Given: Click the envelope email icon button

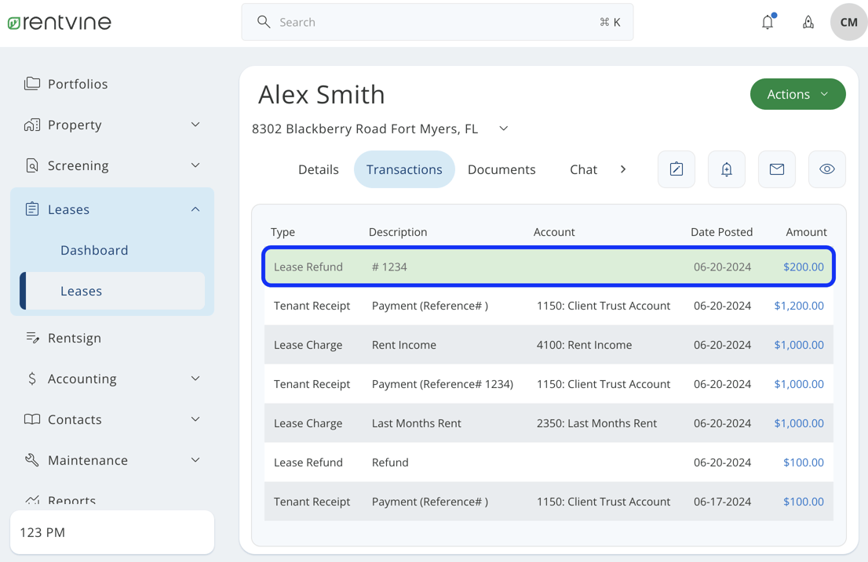Looking at the screenshot, I should tap(776, 169).
